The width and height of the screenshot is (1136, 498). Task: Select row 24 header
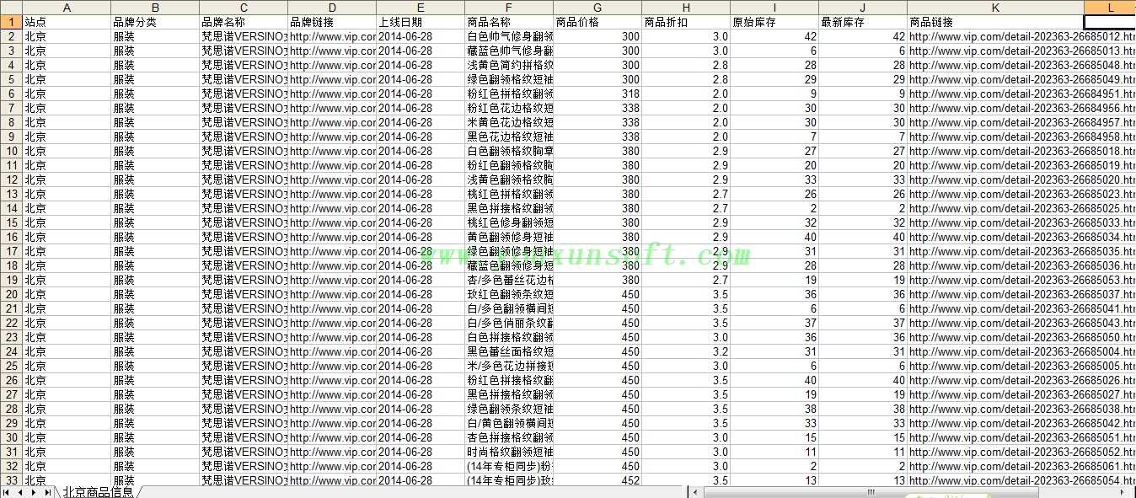[11, 351]
